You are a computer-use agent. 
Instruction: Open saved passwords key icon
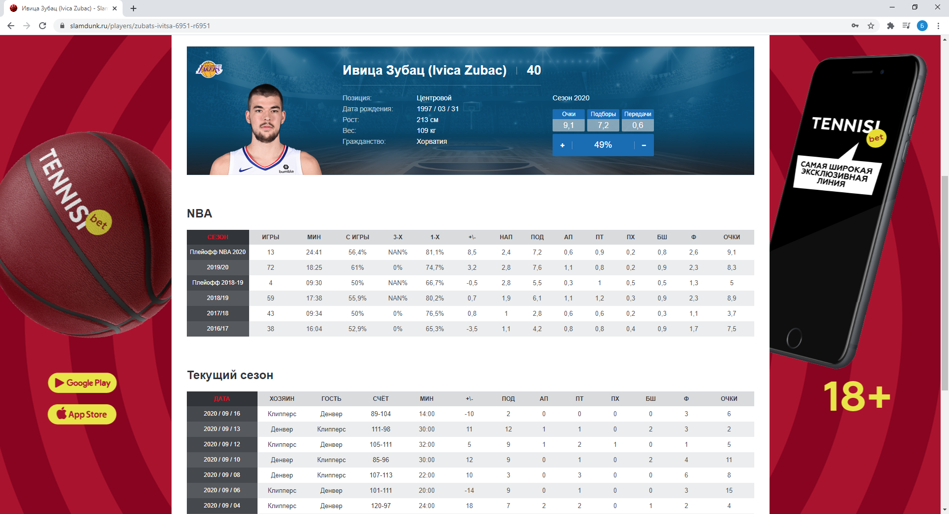point(855,26)
